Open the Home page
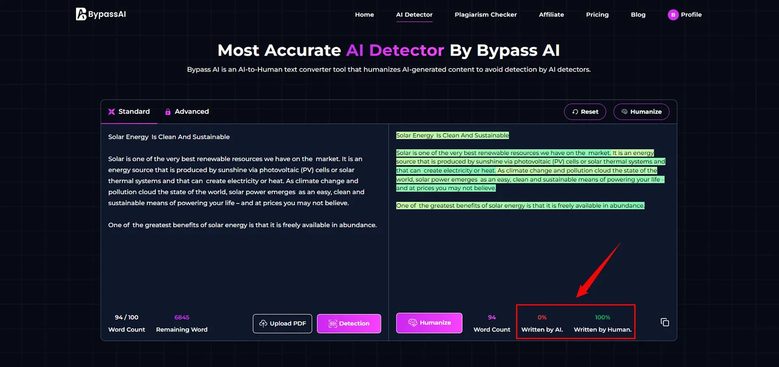Screen dimensions: 779x367 click(364, 15)
